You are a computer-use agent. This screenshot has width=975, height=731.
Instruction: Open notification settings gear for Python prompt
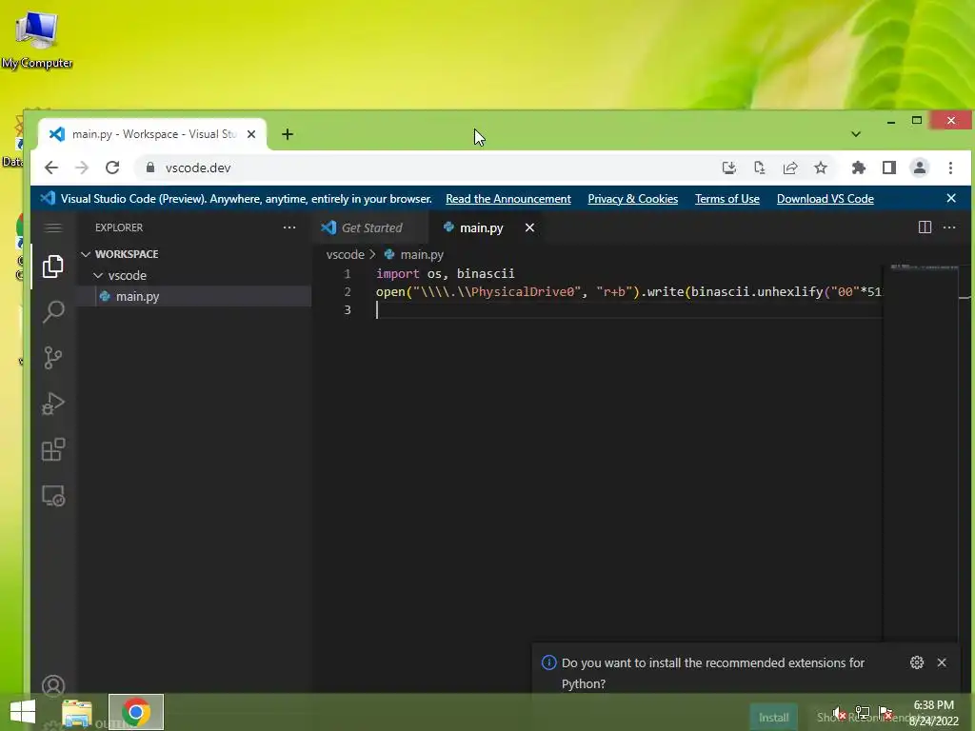point(917,662)
